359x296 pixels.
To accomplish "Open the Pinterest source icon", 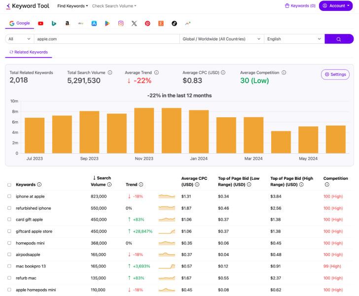I will (147, 23).
